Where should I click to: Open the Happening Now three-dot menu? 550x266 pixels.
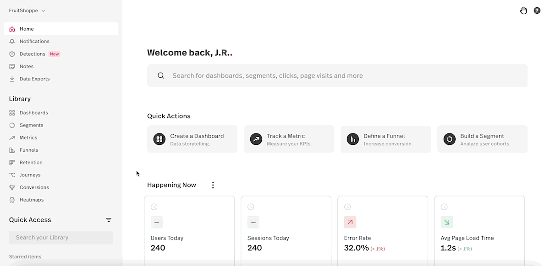tap(213, 185)
